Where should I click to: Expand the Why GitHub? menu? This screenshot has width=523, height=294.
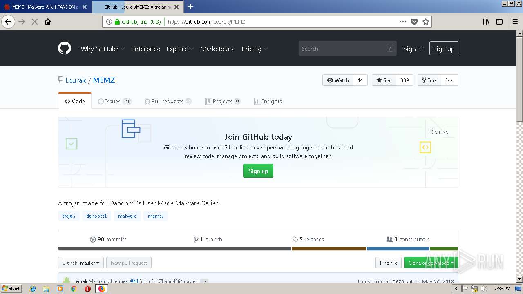[103, 49]
